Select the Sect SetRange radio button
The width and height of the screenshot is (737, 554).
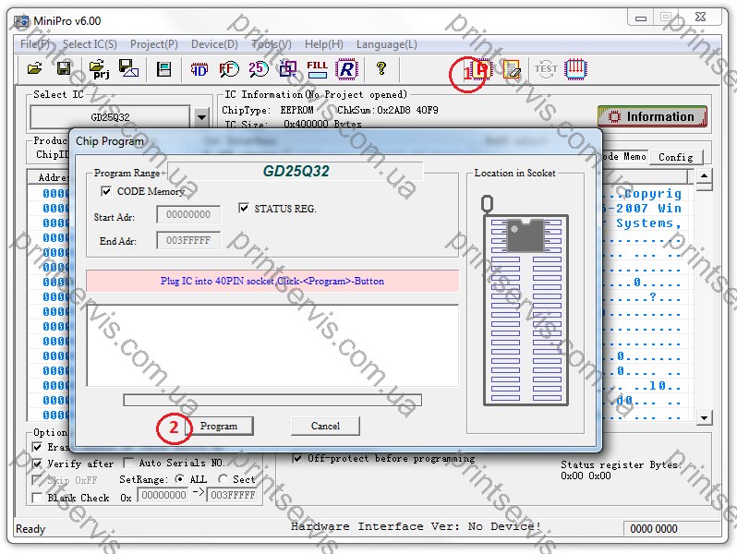click(223, 479)
